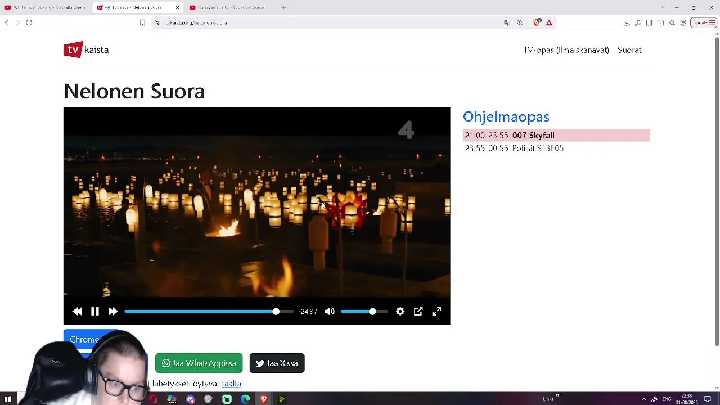This screenshot has height=405, width=720.
Task: Open the taskbar clock and calendar
Action: click(687, 399)
